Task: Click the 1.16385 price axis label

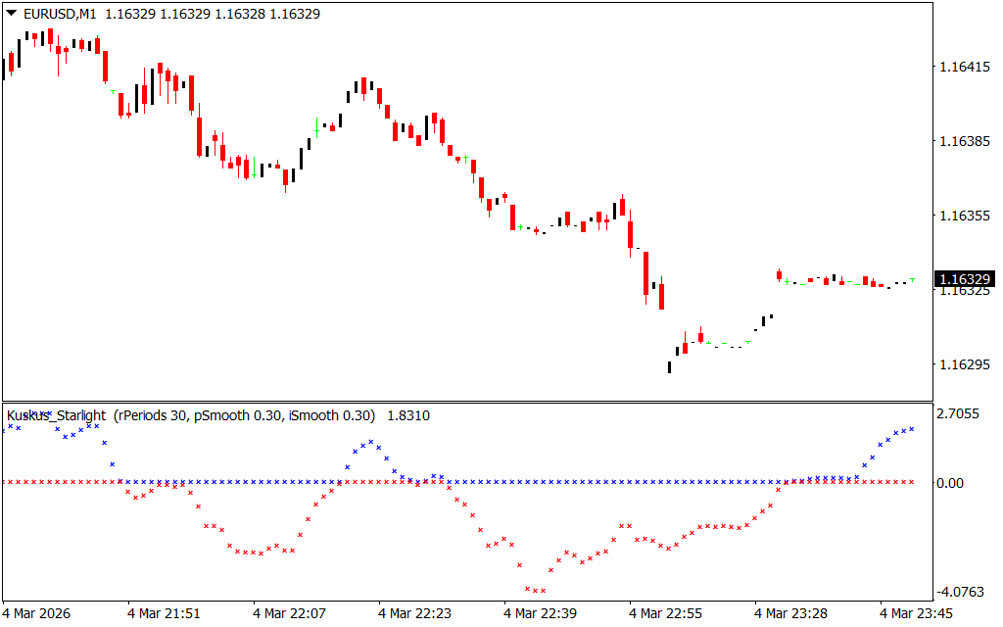Action: pyautogui.click(x=964, y=141)
